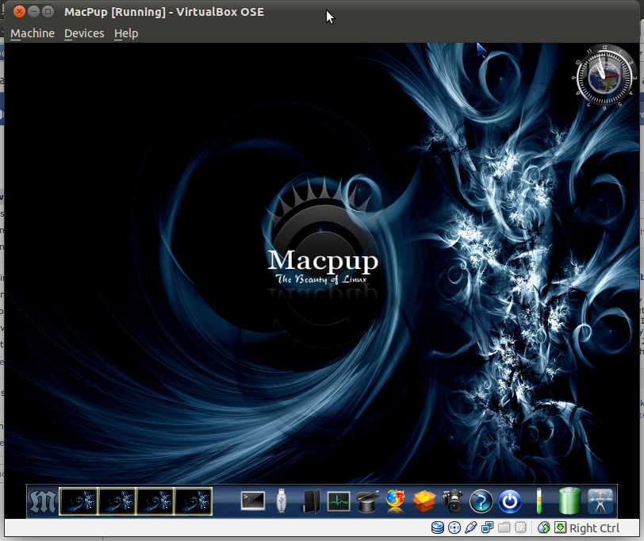Open the blue question mark help icon

(481, 501)
